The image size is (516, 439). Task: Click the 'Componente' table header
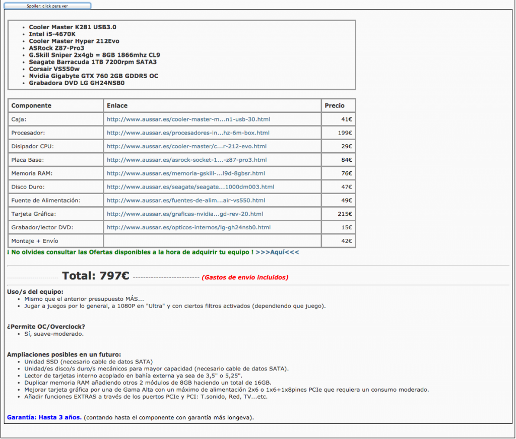pyautogui.click(x=55, y=105)
